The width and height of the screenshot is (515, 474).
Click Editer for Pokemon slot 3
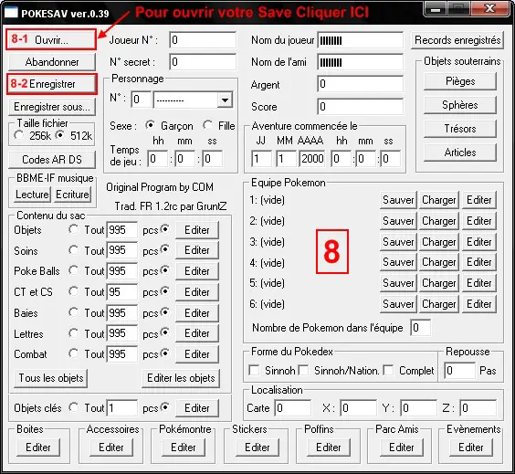point(479,242)
